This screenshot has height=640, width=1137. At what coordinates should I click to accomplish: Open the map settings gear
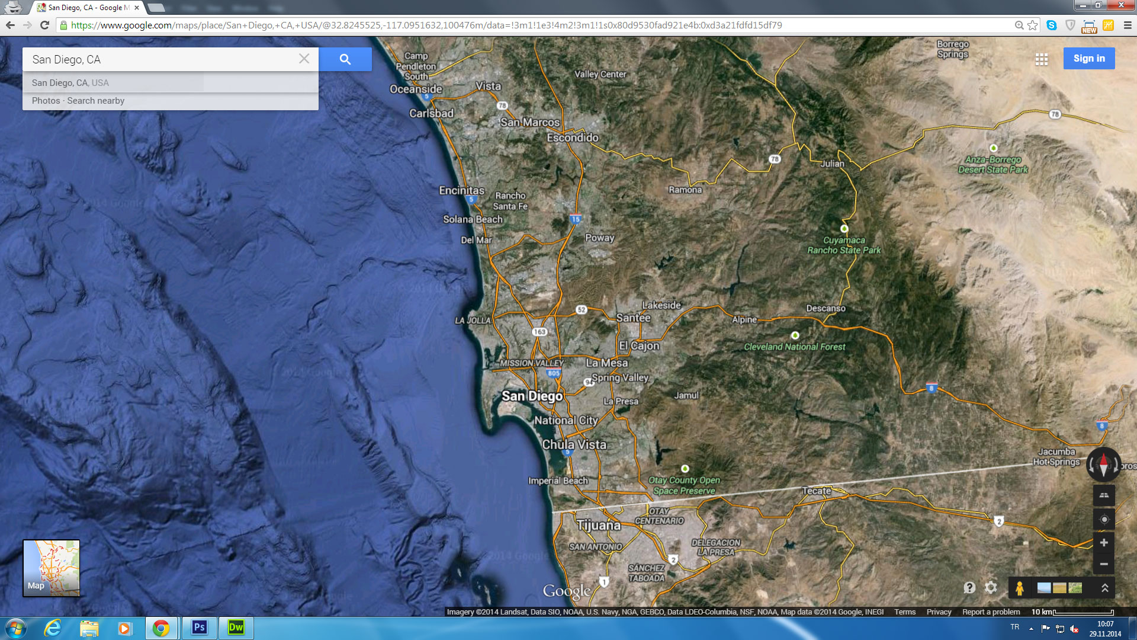tap(991, 587)
